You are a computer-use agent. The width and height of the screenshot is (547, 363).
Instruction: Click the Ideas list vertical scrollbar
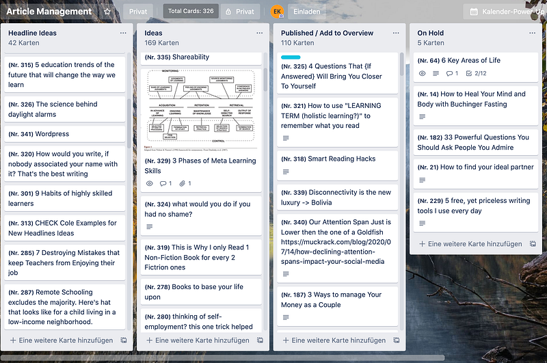click(x=265, y=79)
